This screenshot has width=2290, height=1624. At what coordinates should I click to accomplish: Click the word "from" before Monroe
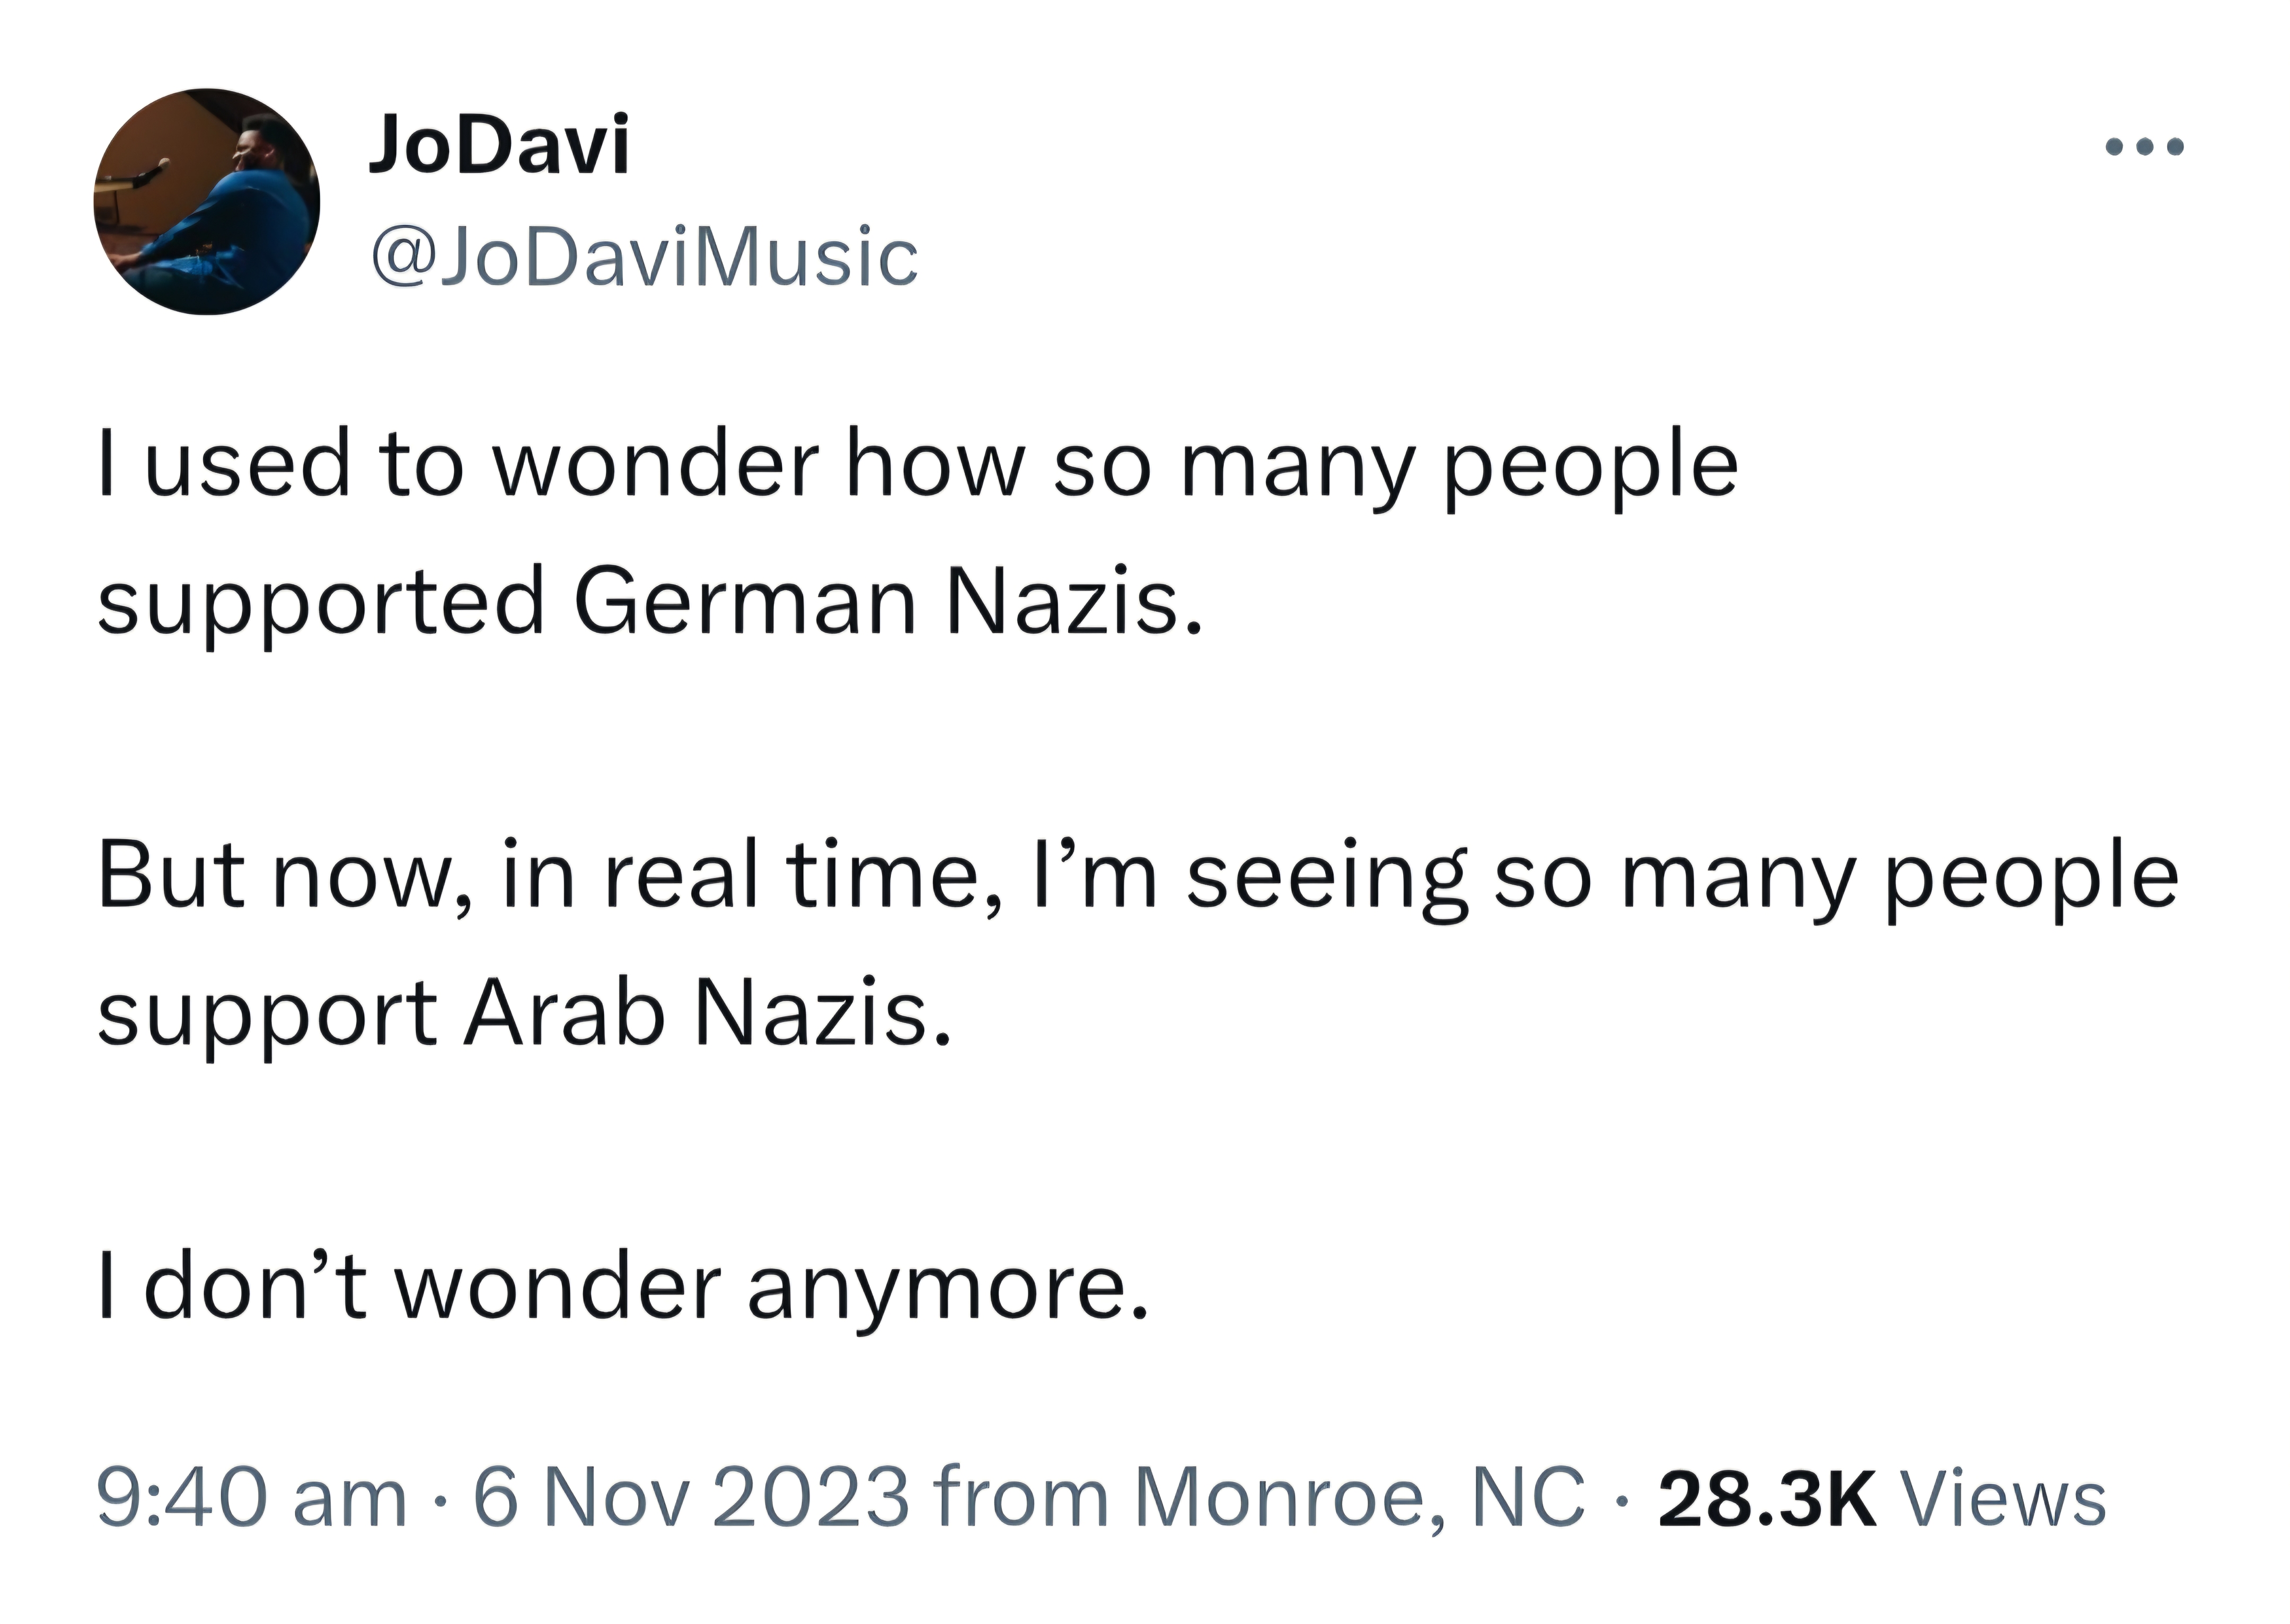(1021, 1497)
